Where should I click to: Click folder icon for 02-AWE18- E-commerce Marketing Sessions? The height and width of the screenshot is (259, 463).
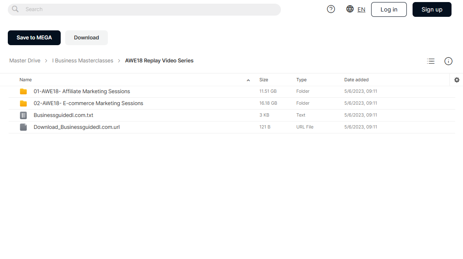23,103
